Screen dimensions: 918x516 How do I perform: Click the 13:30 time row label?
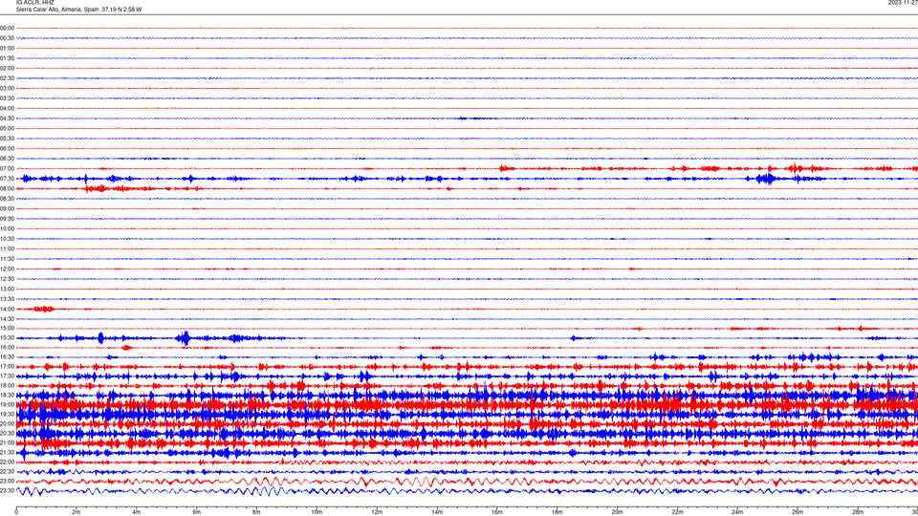coord(7,298)
